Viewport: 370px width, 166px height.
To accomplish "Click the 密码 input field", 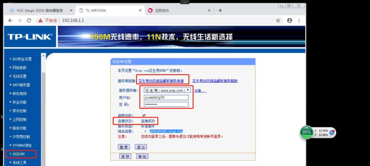I will click(166, 105).
